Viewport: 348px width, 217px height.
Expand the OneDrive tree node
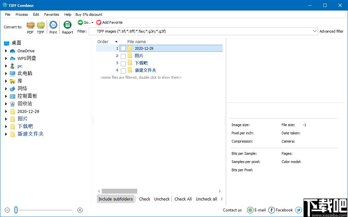6,51
